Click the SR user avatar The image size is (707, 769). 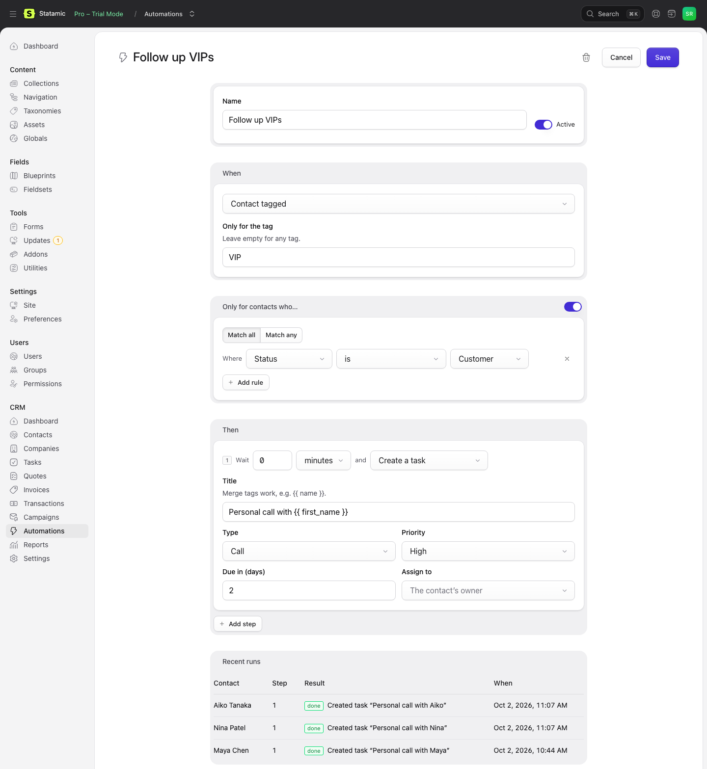coord(689,14)
